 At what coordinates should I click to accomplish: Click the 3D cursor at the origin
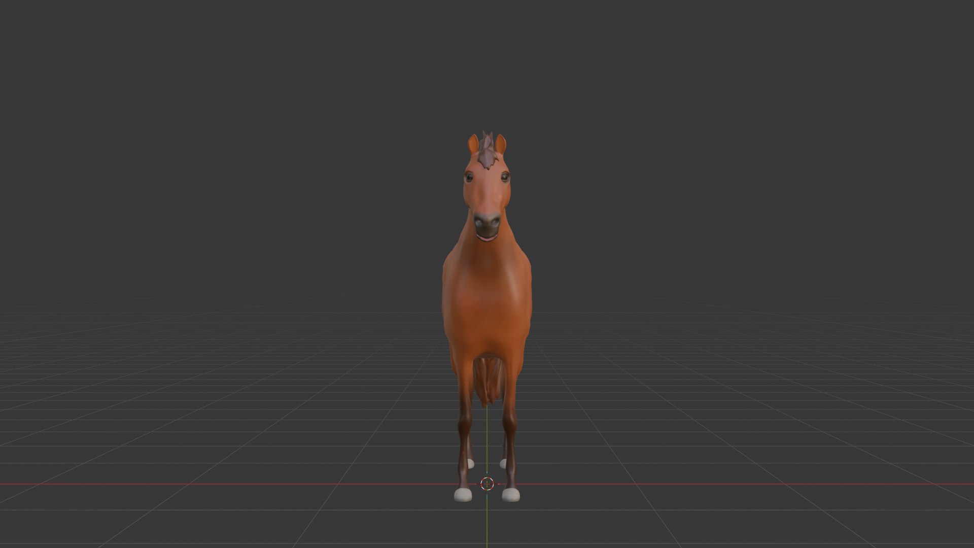pyautogui.click(x=487, y=484)
